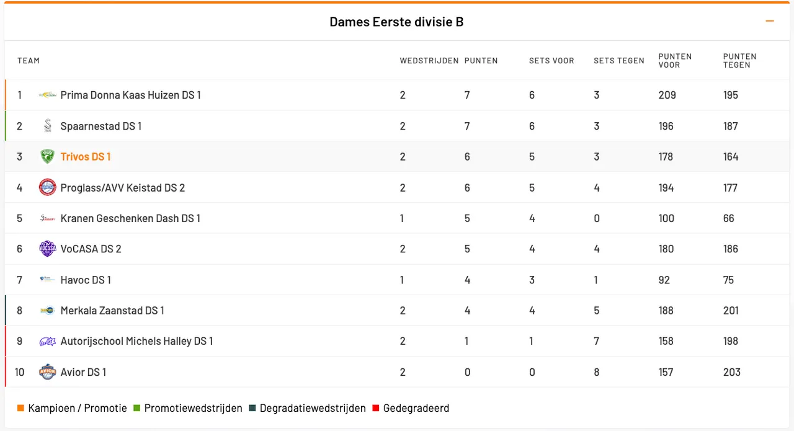Click the Spaarnestad DS 1 club logo
794x431 pixels.
pyautogui.click(x=47, y=126)
